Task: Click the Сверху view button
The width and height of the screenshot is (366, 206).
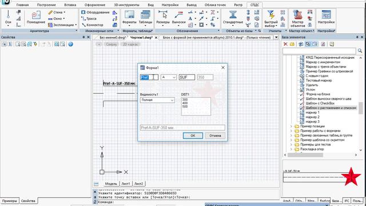Action: pos(111,44)
